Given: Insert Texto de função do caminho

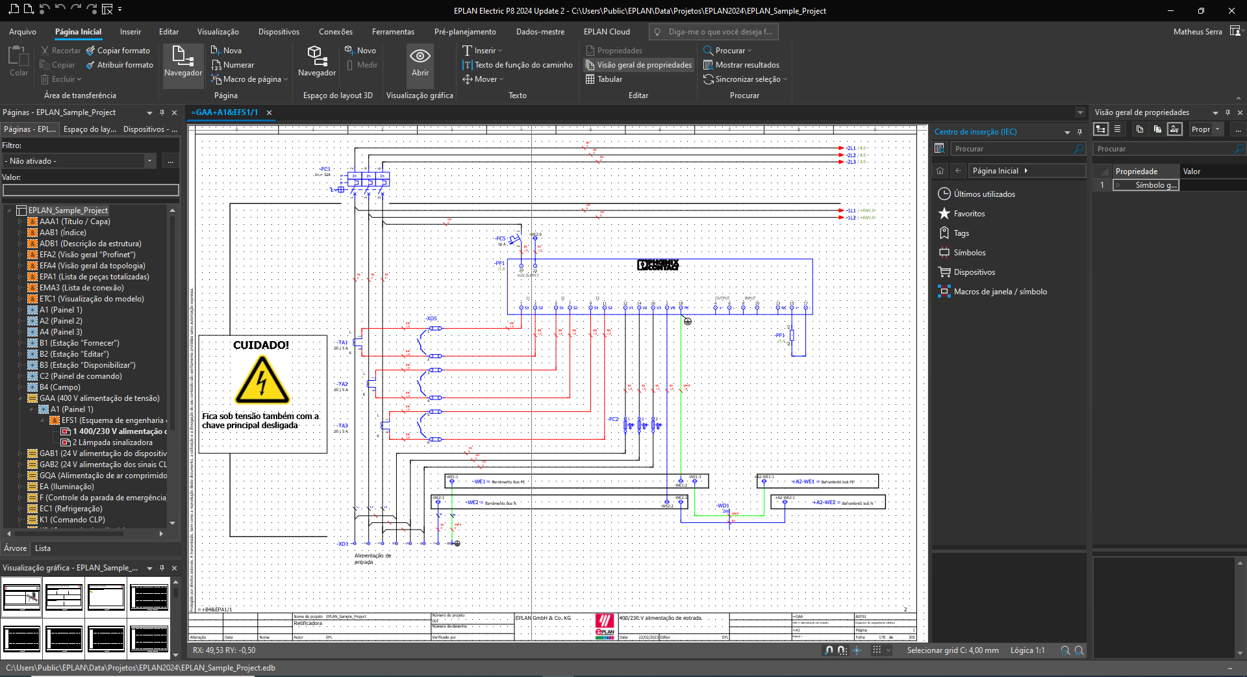Looking at the screenshot, I should click(518, 64).
